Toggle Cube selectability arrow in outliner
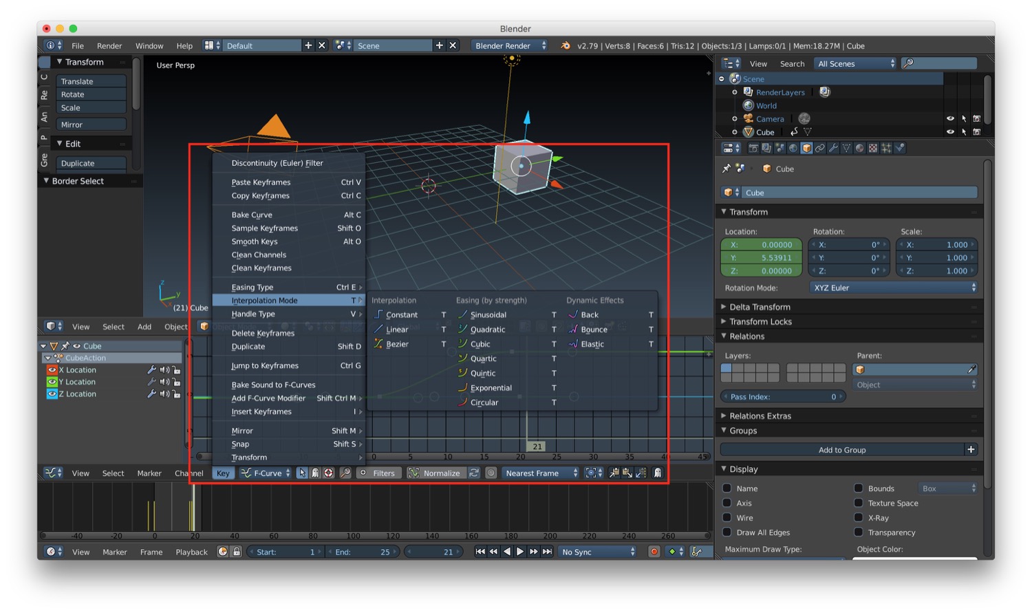Image resolution: width=1032 pixels, height=613 pixels. point(964,132)
